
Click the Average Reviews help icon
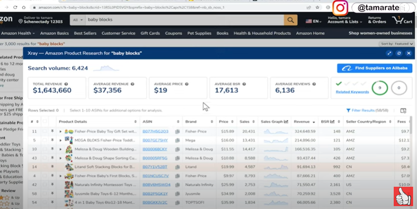click(314, 84)
